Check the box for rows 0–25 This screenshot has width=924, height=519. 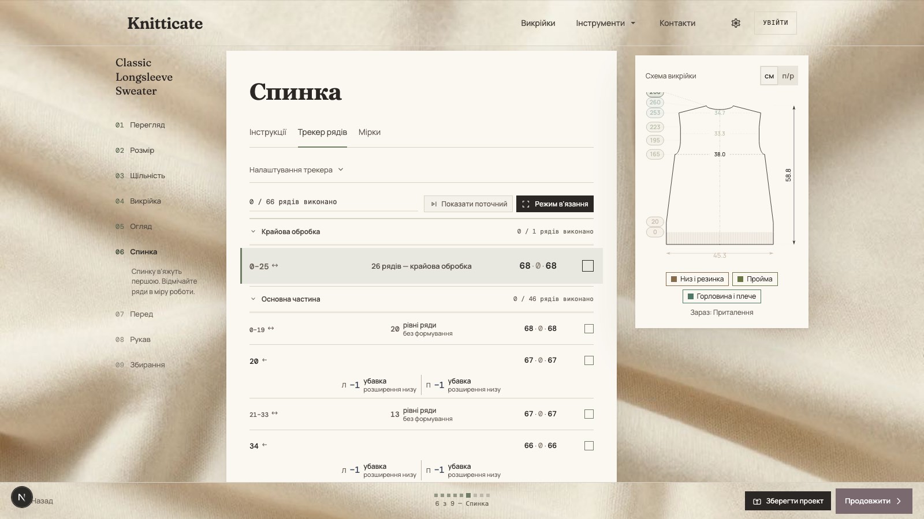(588, 266)
